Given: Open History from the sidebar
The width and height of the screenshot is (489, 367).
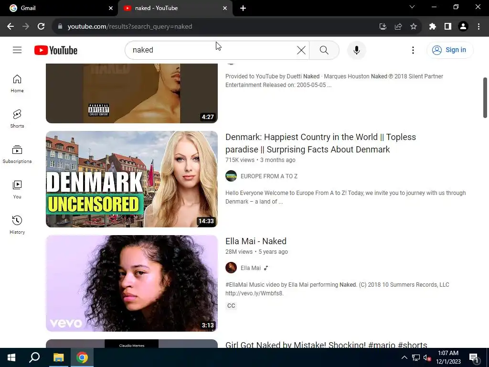Looking at the screenshot, I should (17, 225).
